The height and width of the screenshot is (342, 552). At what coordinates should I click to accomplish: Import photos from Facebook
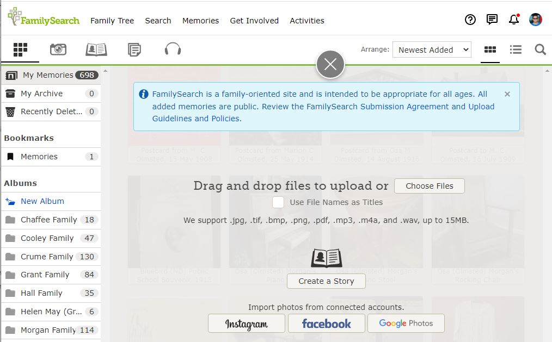(x=326, y=324)
